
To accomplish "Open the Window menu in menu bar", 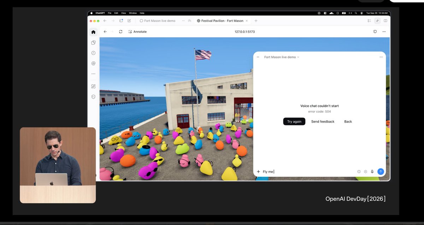I will click(x=133, y=13).
